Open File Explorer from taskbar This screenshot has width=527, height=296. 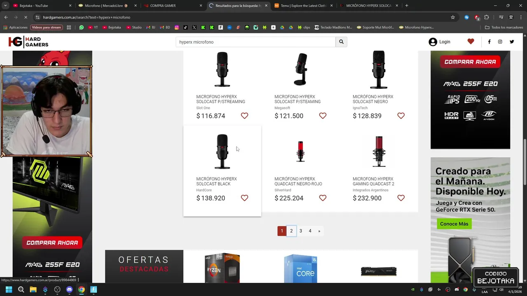tap(33, 289)
